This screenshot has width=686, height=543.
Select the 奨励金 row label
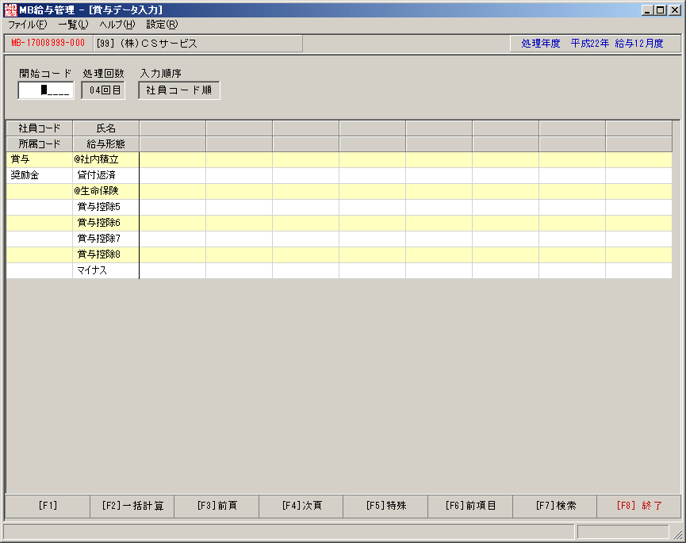pyautogui.click(x=40, y=175)
